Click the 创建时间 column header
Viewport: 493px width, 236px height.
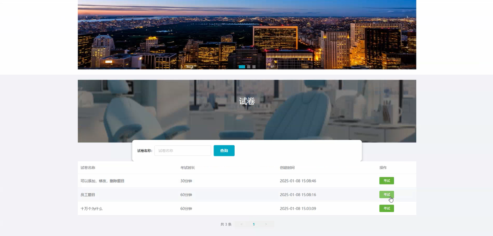click(x=287, y=168)
